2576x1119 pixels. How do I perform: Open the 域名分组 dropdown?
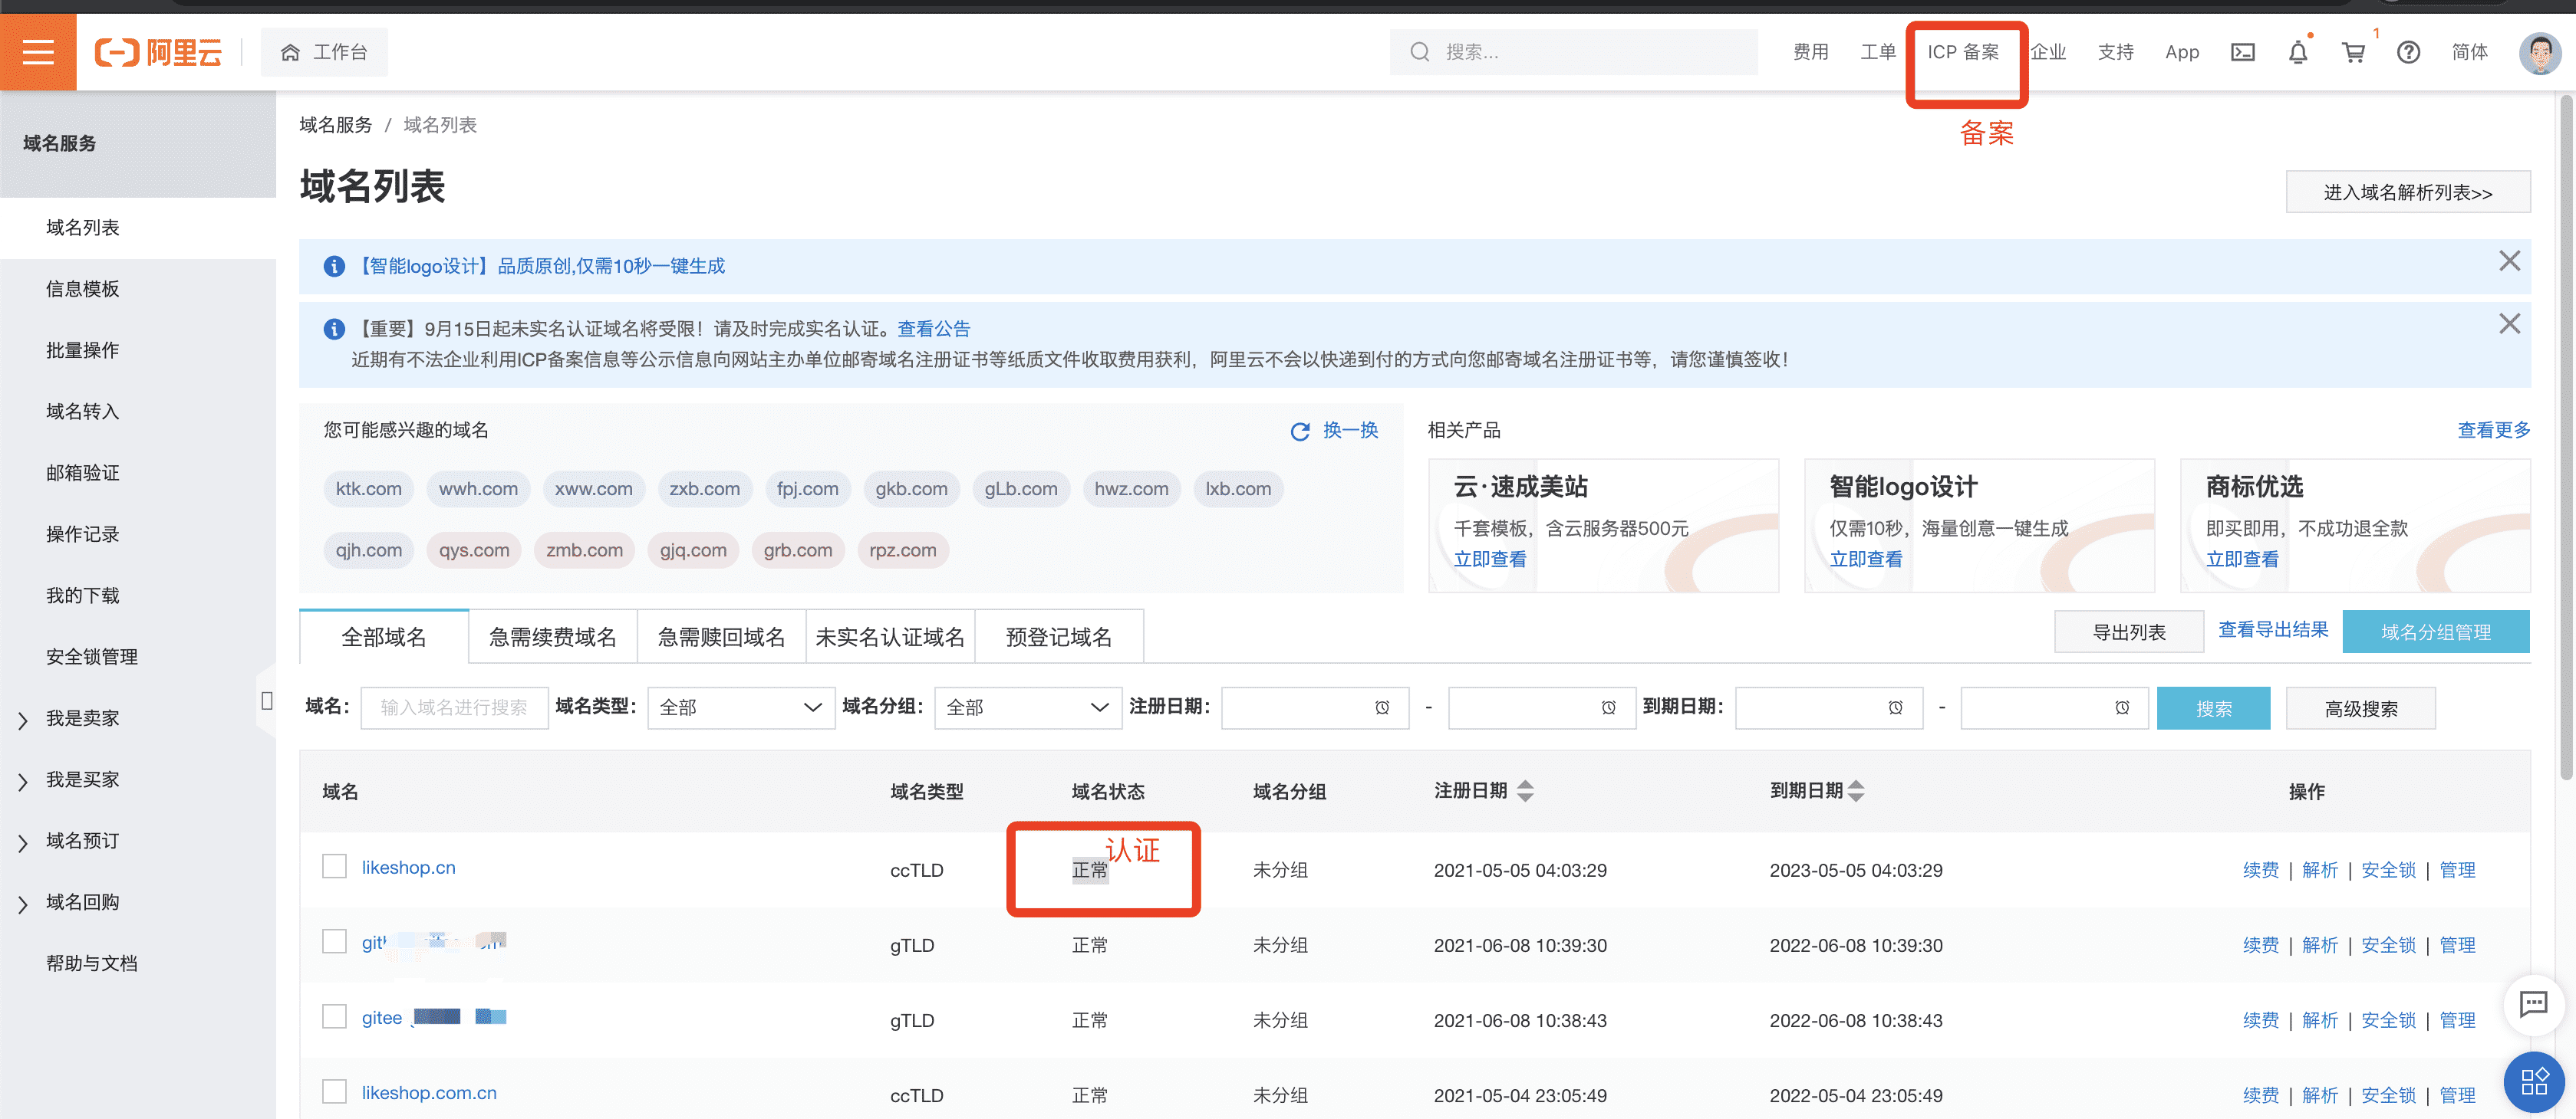1027,707
